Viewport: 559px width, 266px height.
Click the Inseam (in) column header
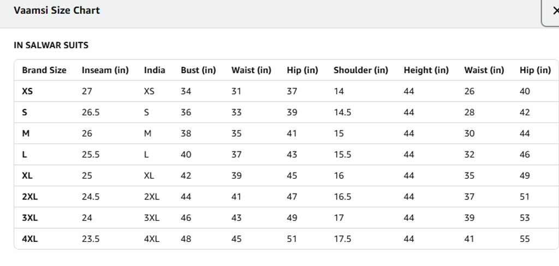(x=105, y=70)
